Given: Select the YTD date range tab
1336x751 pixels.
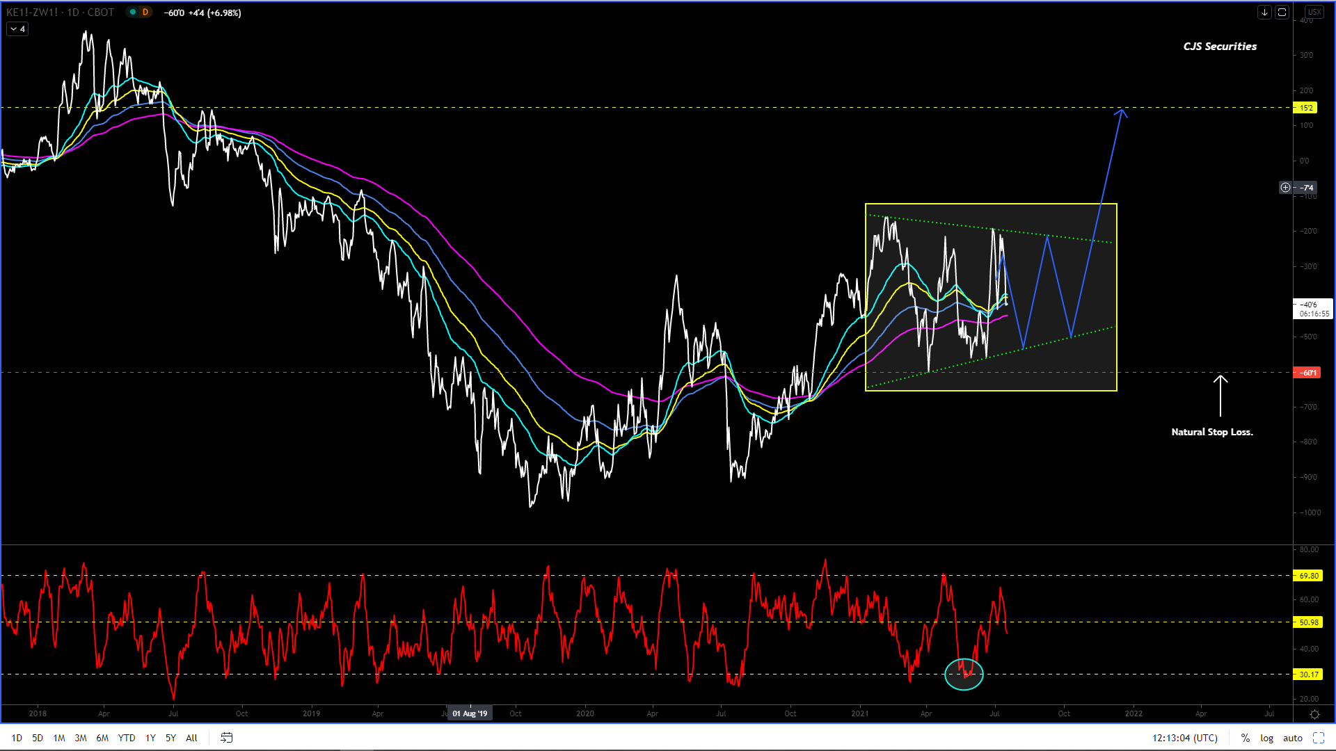Looking at the screenshot, I should pyautogui.click(x=126, y=738).
